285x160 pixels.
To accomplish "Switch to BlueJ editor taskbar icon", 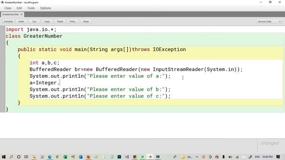I will 150,157.
